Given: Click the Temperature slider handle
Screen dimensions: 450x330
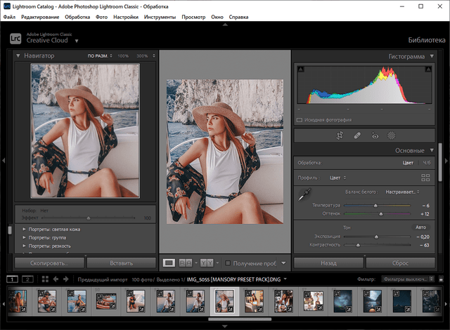Looking at the screenshot, I should tap(375, 205).
